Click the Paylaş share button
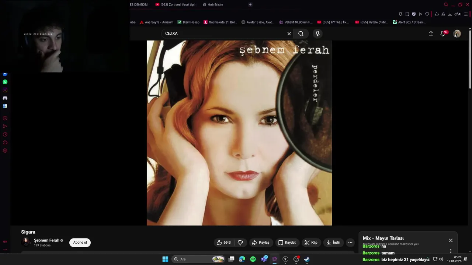The width and height of the screenshot is (472, 265). click(261, 243)
